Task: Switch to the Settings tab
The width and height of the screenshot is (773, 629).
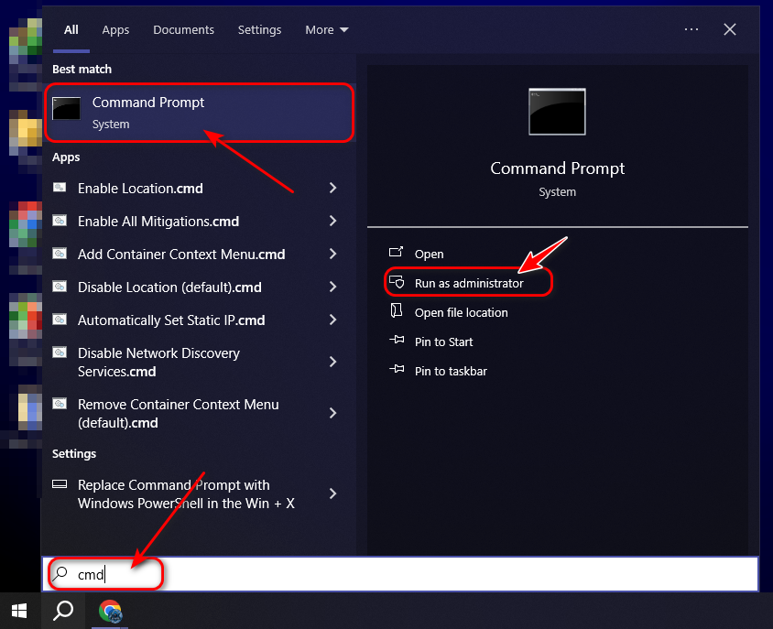Action: (x=259, y=30)
